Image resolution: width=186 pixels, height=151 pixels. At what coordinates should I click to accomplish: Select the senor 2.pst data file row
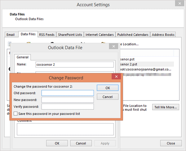(x=147, y=64)
